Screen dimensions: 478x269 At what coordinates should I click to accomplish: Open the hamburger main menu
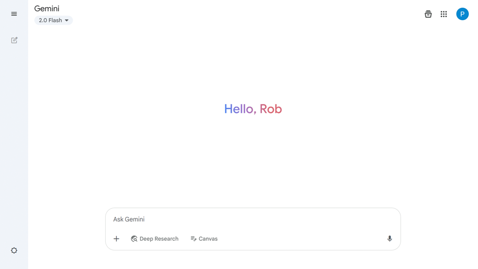[x=14, y=14]
